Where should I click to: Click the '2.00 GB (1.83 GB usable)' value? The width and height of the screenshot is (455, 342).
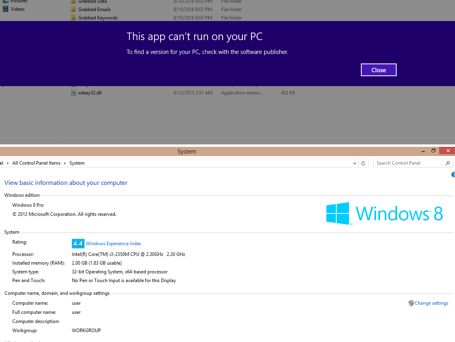coord(96,263)
